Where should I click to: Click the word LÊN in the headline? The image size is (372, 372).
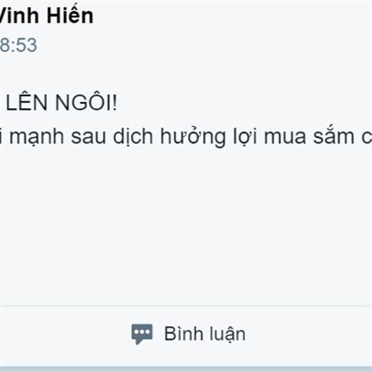click(27, 103)
